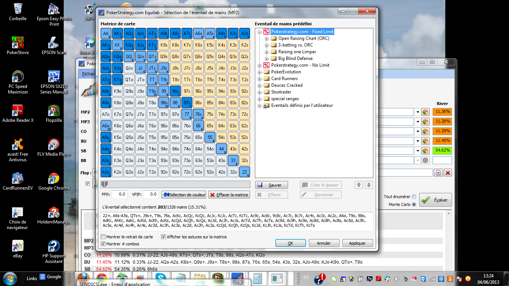Select the CardRunnersEV desktop icon

click(x=18, y=181)
